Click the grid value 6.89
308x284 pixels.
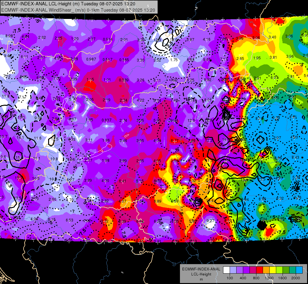click(158, 201)
